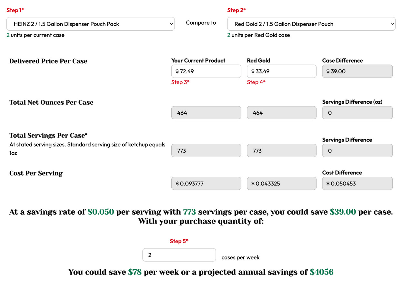Click current product Total Net Ounces field
Screen dimensions: 403x284
(x=206, y=113)
